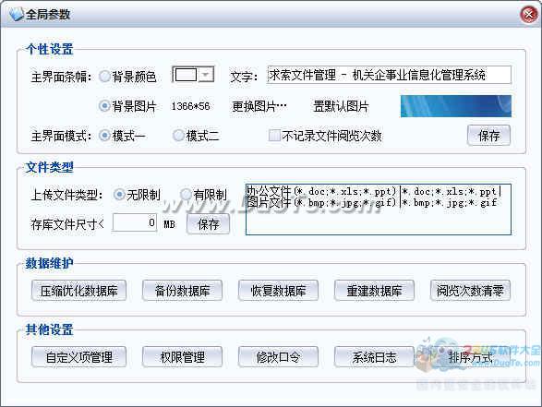The height and width of the screenshot is (407, 542).
Task: Click 更换图片 to change the banner image
Action: (259, 106)
